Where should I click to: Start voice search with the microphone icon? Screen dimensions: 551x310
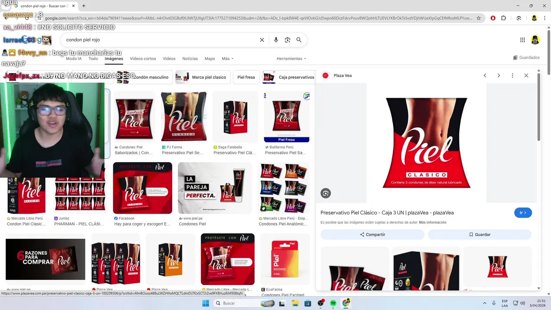(276, 40)
